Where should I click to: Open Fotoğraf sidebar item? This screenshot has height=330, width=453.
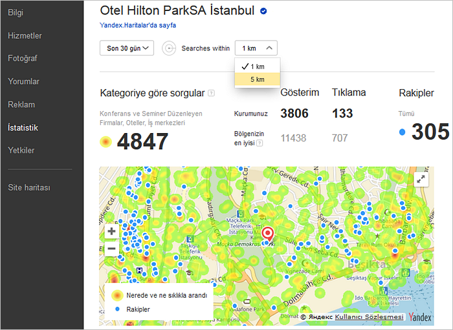coord(23,58)
